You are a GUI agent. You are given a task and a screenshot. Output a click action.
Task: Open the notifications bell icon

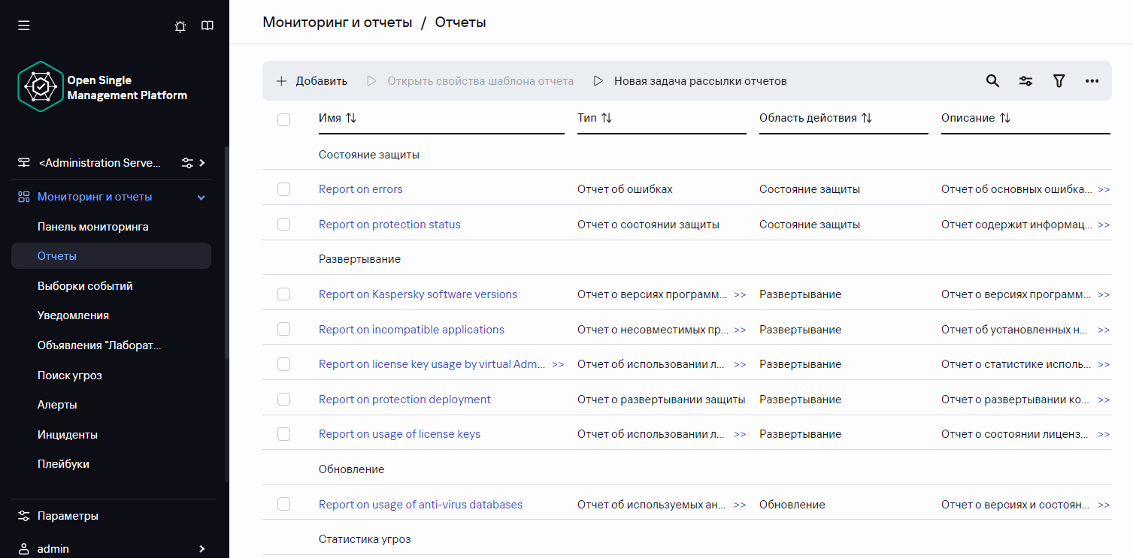pyautogui.click(x=180, y=26)
